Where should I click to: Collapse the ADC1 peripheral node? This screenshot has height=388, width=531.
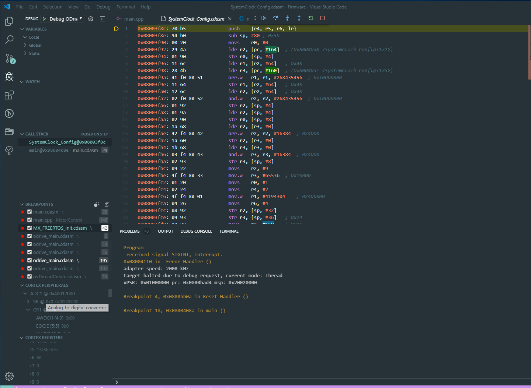[x=25, y=293]
